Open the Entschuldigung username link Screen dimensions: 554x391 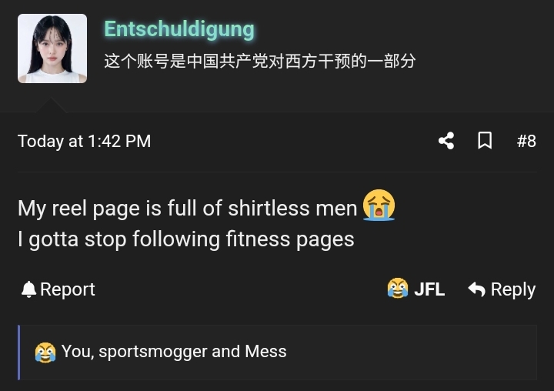[179, 29]
